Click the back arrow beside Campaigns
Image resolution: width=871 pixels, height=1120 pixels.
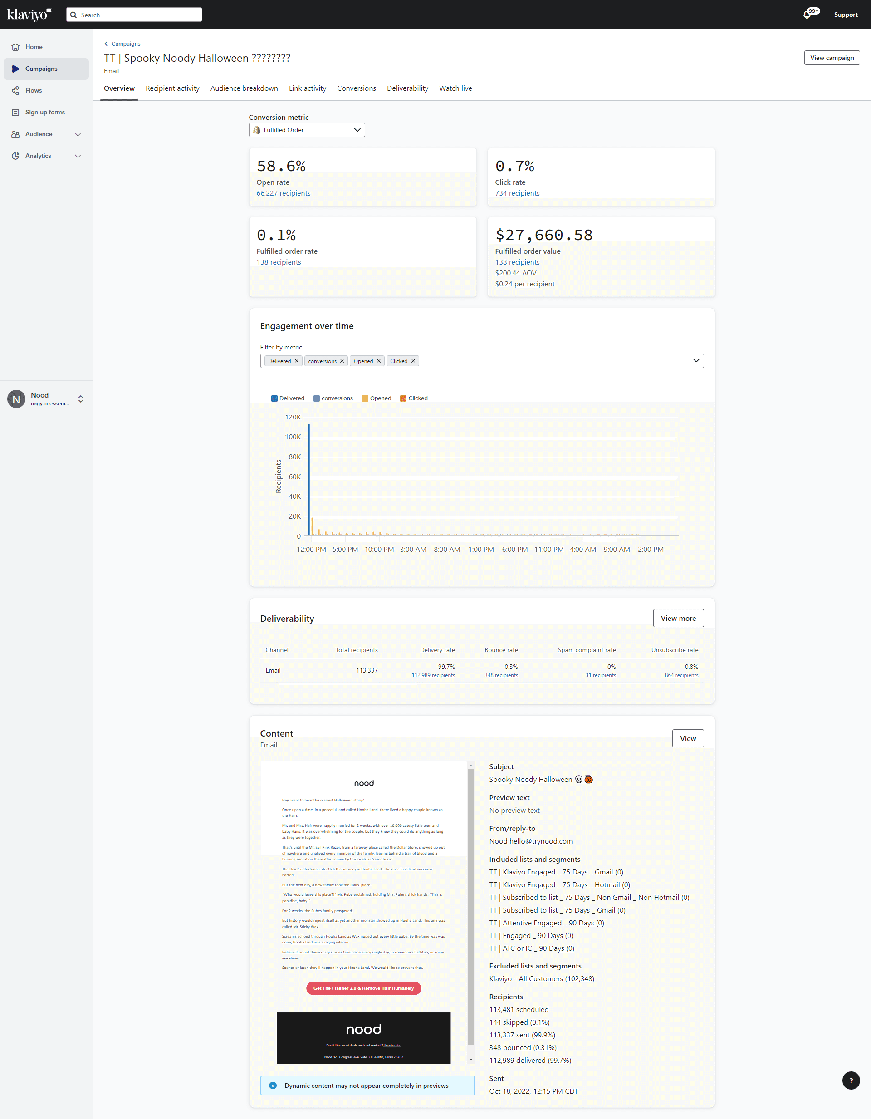click(107, 44)
